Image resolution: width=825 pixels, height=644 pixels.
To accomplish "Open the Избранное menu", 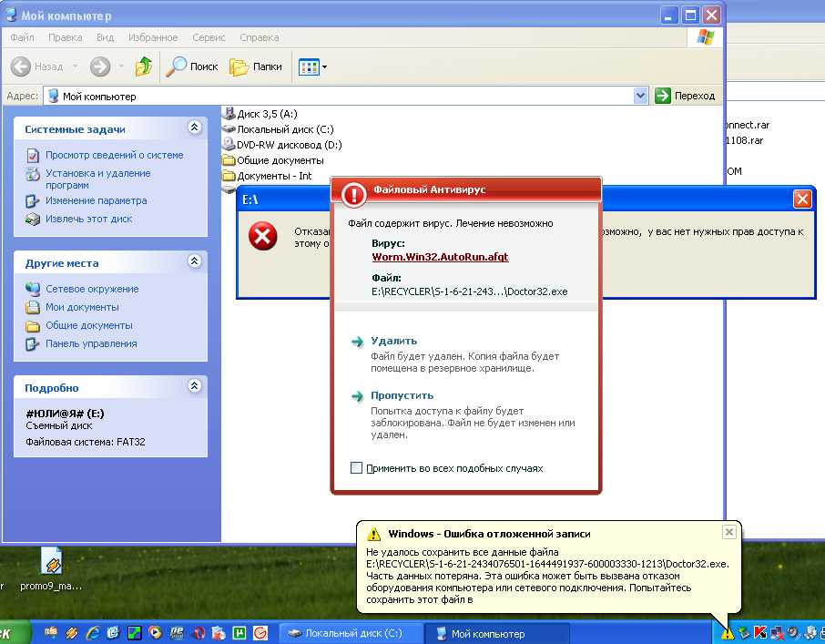I will click(153, 37).
